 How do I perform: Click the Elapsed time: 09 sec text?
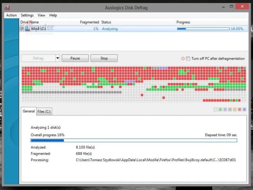click(x=221, y=135)
